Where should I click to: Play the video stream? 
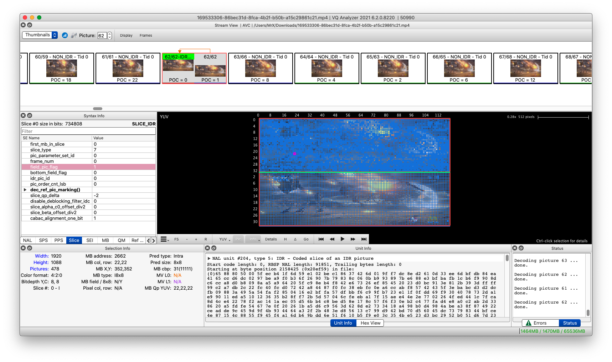(x=343, y=239)
